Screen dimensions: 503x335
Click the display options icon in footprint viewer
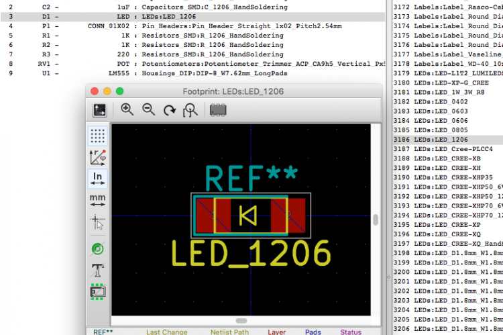(99, 110)
